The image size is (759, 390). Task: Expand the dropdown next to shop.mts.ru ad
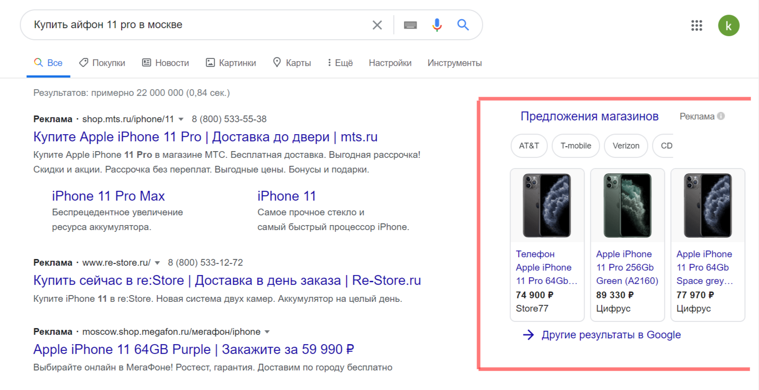pos(181,119)
